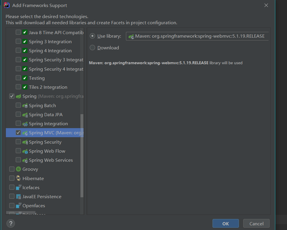Click the Tiles 2 Integration icon
Viewport: 287px width, 230px height.
(25, 87)
